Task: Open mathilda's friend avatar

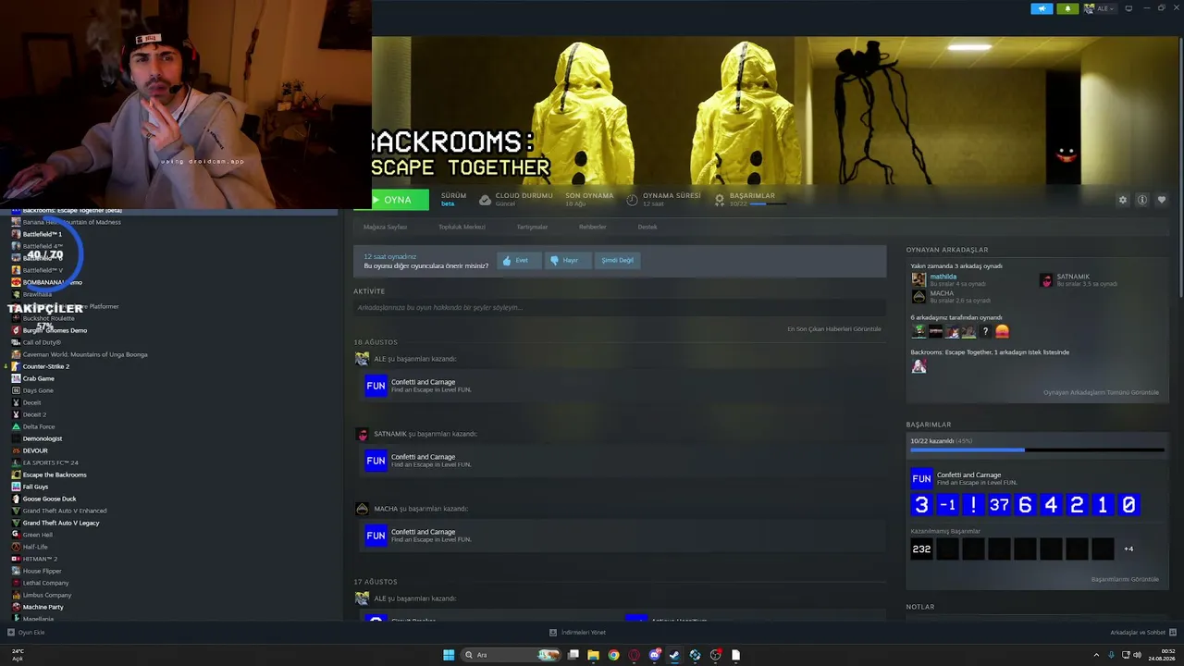Action: pyautogui.click(x=919, y=279)
